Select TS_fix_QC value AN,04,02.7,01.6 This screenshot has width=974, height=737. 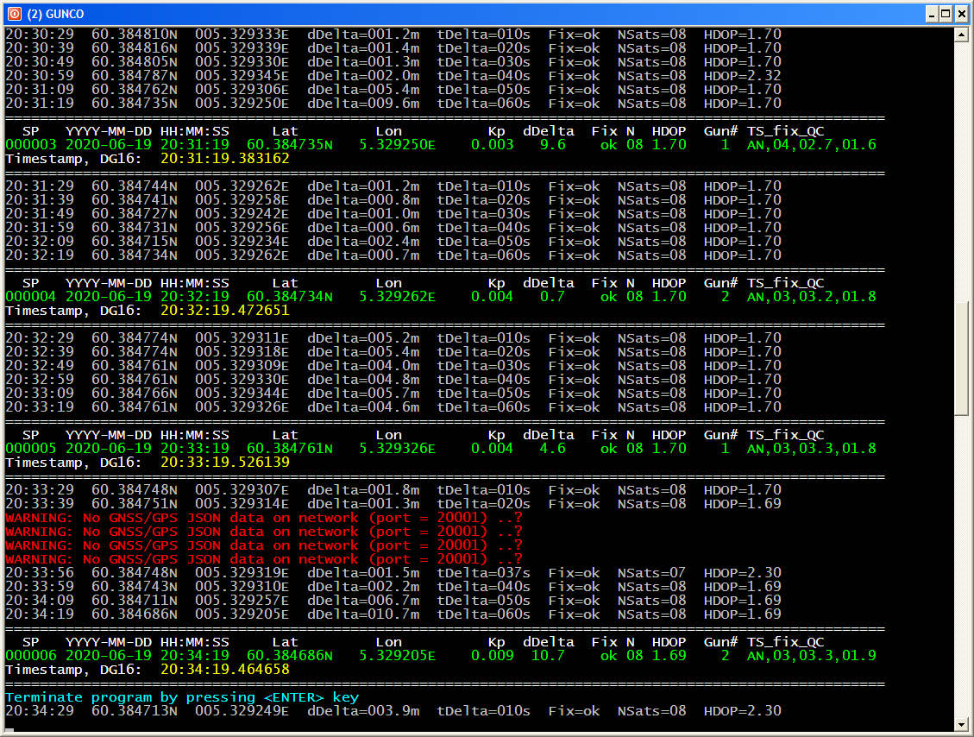811,145
